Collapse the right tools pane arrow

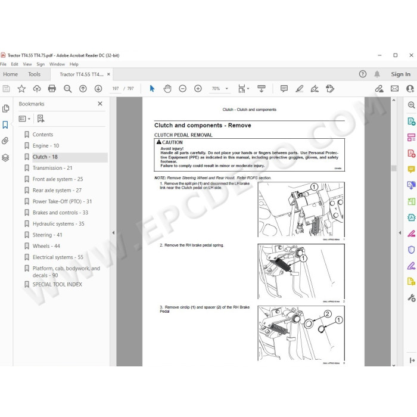[x=400, y=233]
